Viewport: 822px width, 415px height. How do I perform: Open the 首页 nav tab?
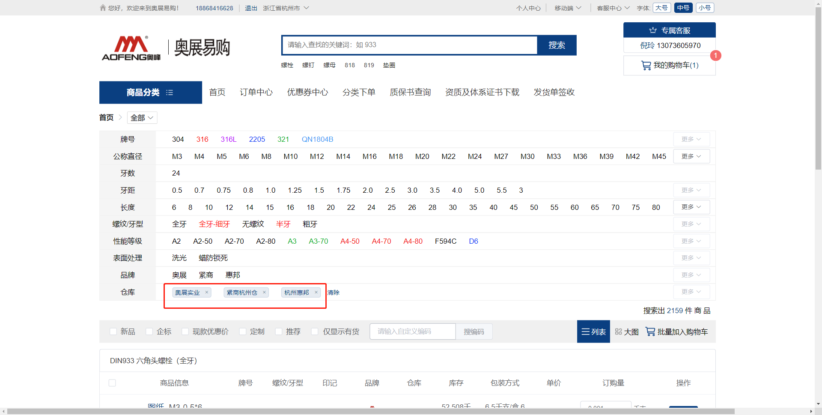point(217,93)
